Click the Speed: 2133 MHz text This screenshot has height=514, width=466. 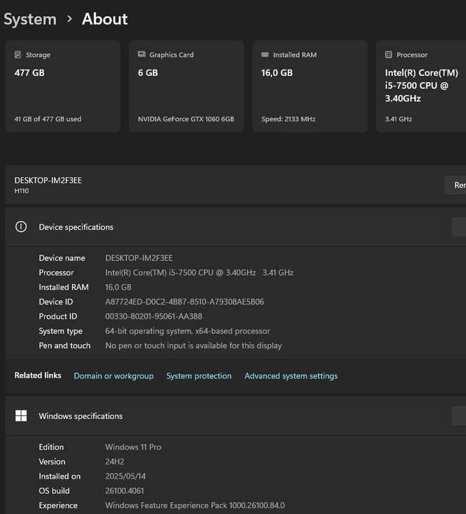point(288,119)
